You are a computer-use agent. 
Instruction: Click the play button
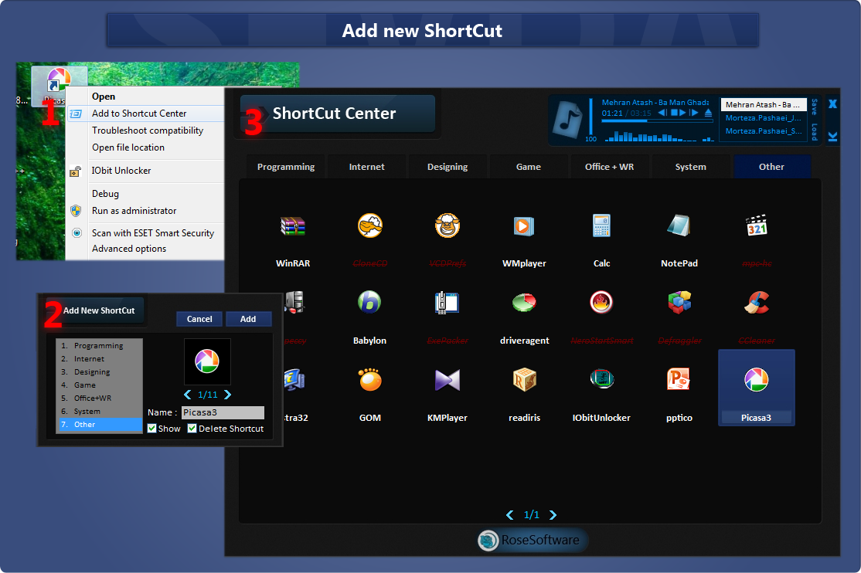point(682,113)
